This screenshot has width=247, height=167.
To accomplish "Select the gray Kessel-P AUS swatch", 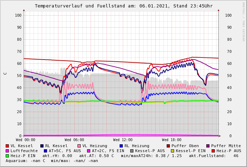I will pos(132,151).
